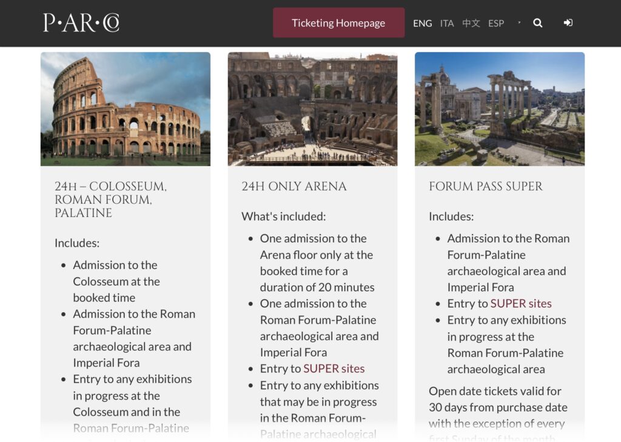
Task: Follow SUPER sites link in Arena card
Action: [x=334, y=369]
